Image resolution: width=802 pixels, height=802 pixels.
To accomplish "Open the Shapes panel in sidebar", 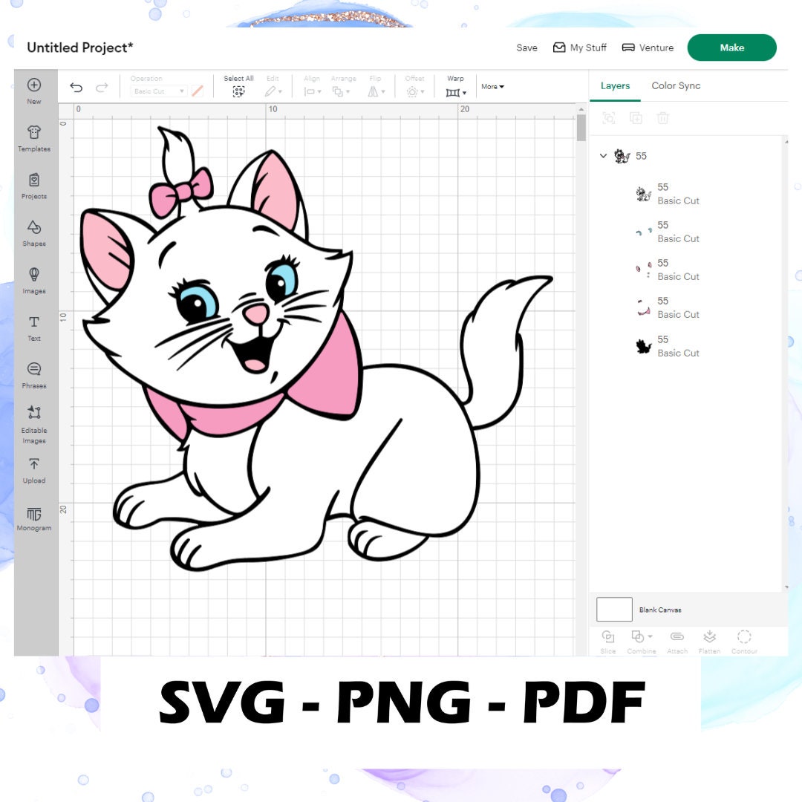I will [33, 232].
